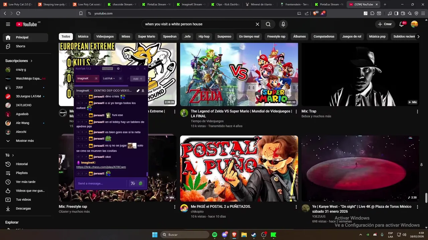Open the KickTalk emote picker icon
This screenshot has width=428, height=240.
[133, 183]
